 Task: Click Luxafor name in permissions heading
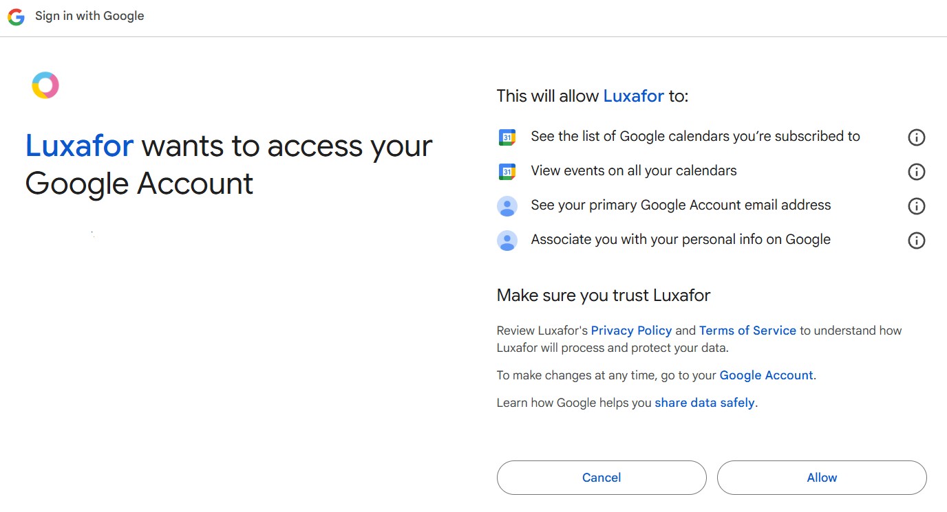click(x=633, y=96)
